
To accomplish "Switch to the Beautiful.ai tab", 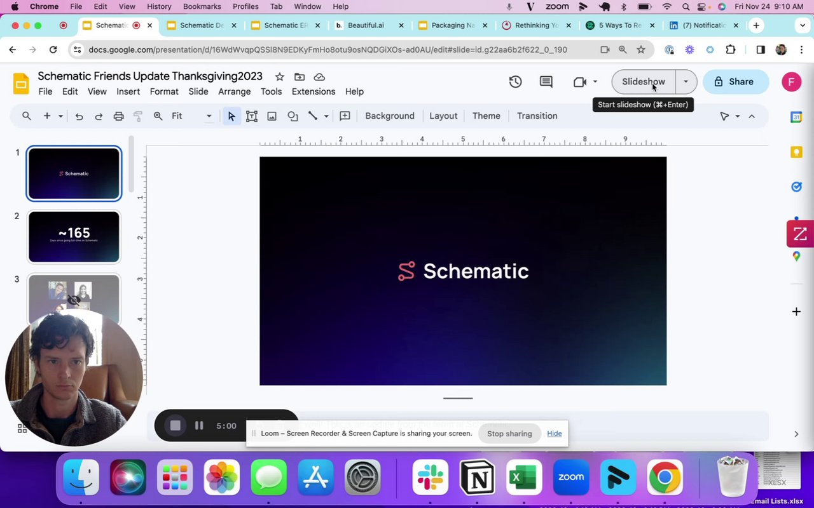I will tap(369, 25).
